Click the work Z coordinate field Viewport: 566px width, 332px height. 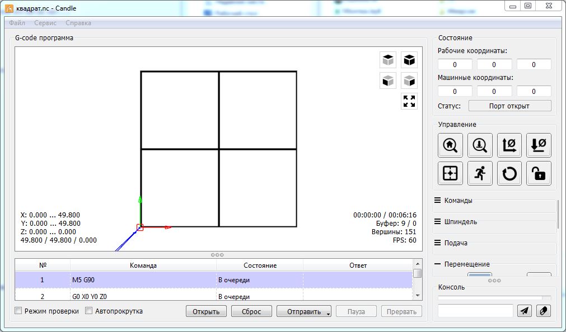pos(534,64)
